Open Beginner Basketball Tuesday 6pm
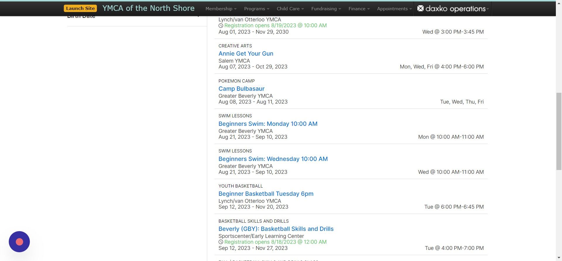 [x=266, y=194]
